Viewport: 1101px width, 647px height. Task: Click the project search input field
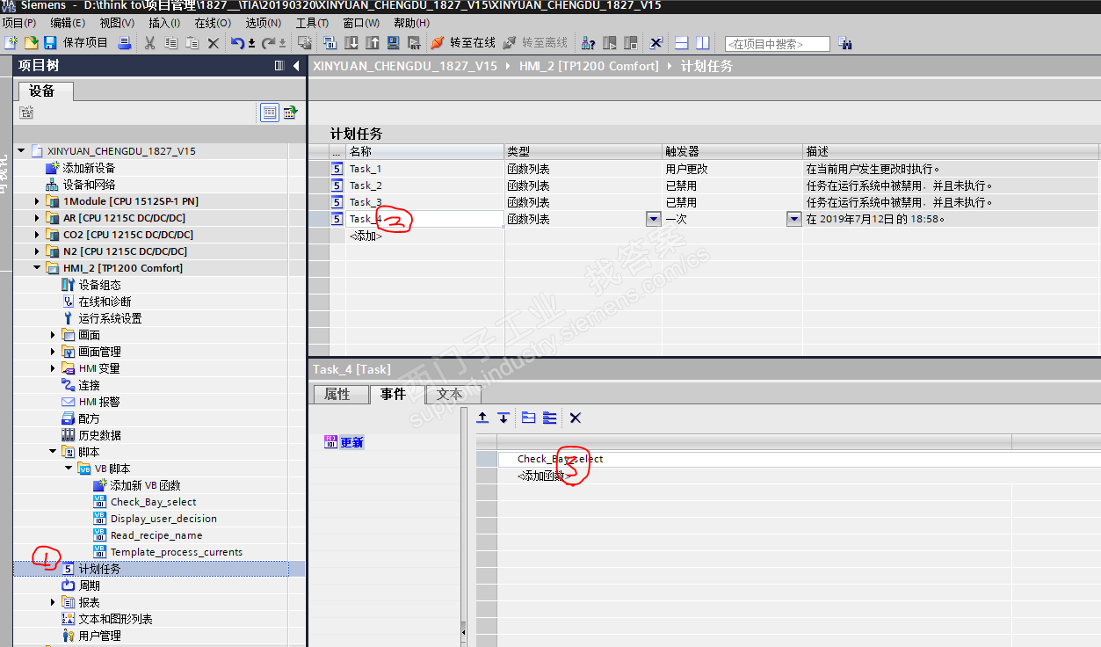[x=777, y=44]
